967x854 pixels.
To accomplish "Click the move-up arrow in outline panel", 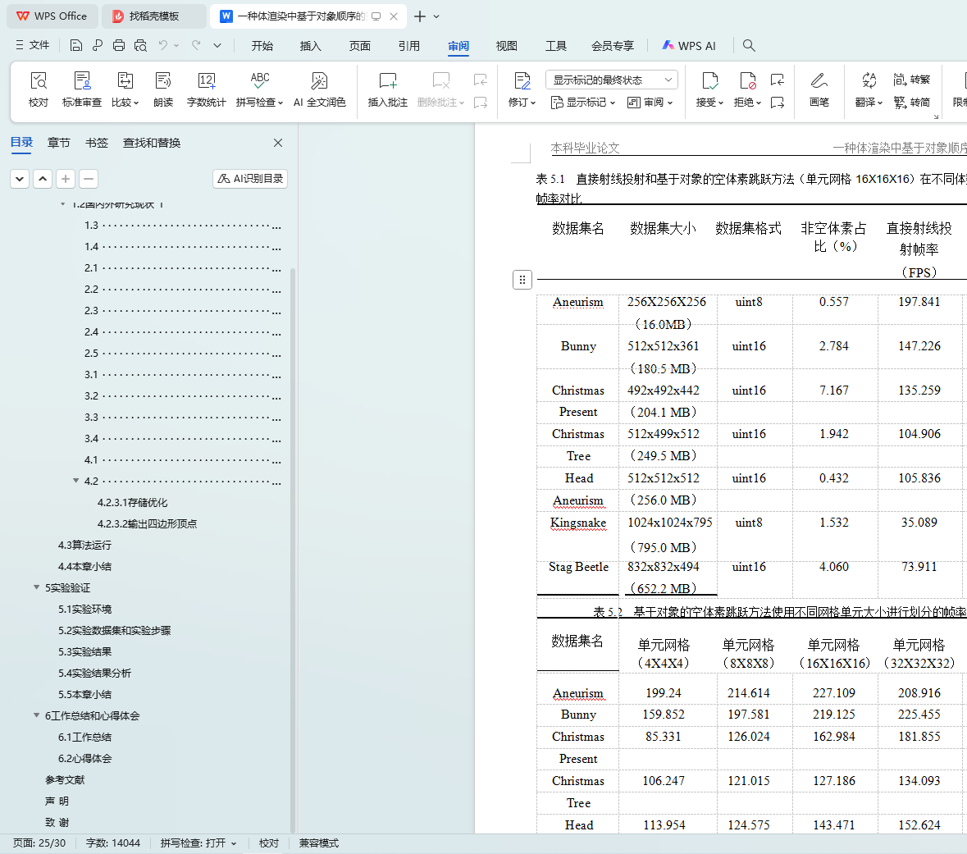I will pyautogui.click(x=43, y=179).
